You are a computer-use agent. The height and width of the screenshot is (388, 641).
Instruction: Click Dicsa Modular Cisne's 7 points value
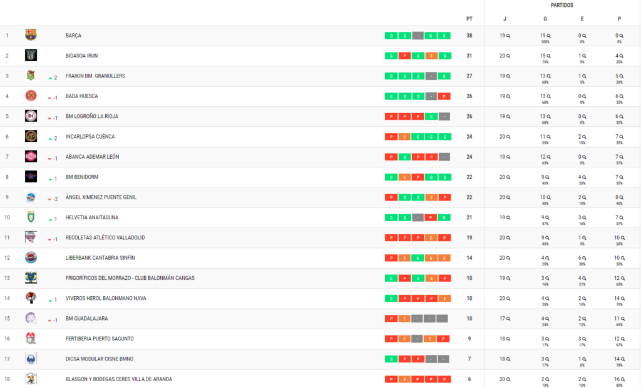pyautogui.click(x=469, y=359)
